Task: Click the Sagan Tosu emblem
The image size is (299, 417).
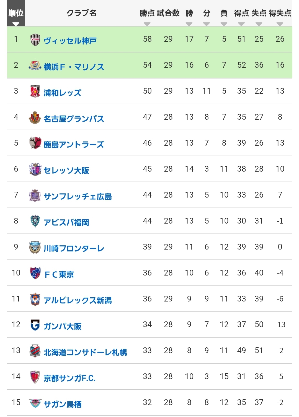Action: tap(35, 403)
